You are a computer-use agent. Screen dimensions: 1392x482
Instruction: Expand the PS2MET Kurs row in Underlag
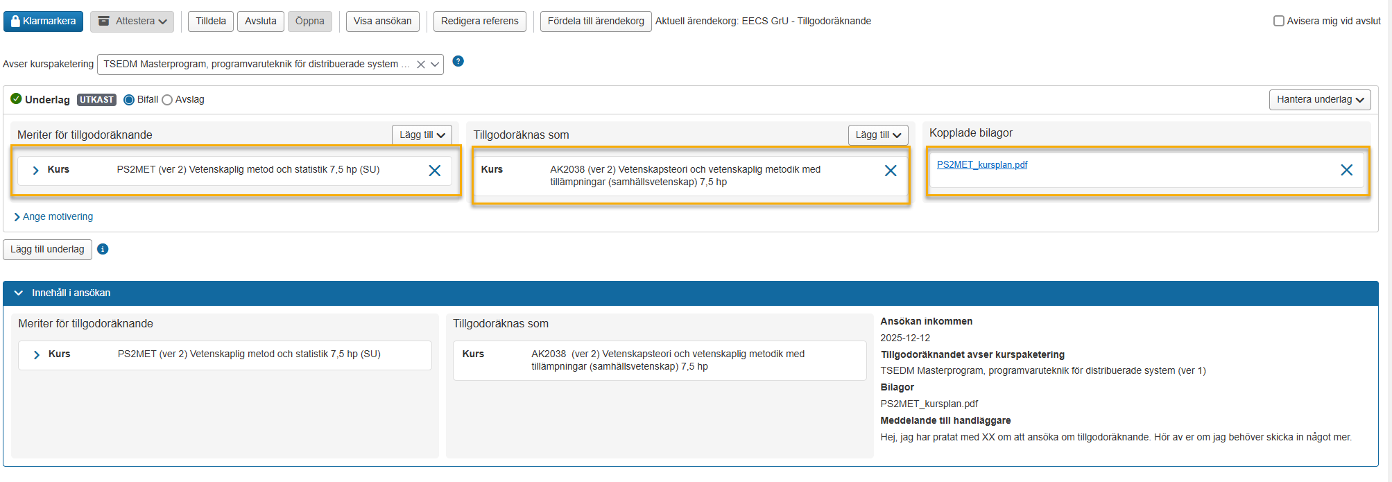tap(36, 170)
